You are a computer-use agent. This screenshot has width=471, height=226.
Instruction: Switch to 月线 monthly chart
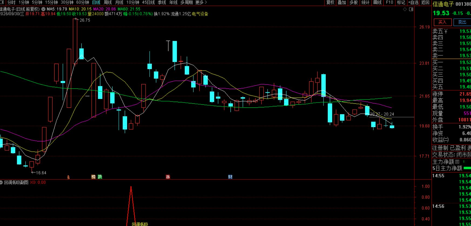[x=119, y=2]
